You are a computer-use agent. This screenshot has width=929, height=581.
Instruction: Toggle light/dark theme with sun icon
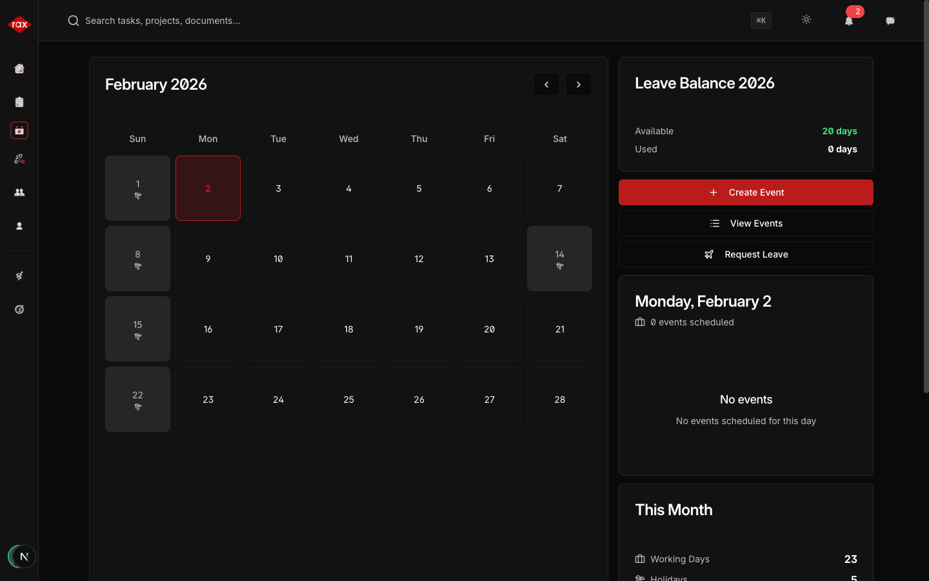click(806, 20)
